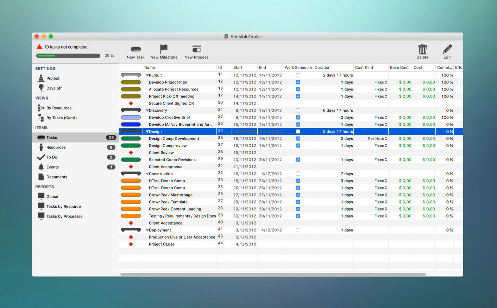Click the New Process toolbar icon
The width and height of the screenshot is (497, 308).
196,49
